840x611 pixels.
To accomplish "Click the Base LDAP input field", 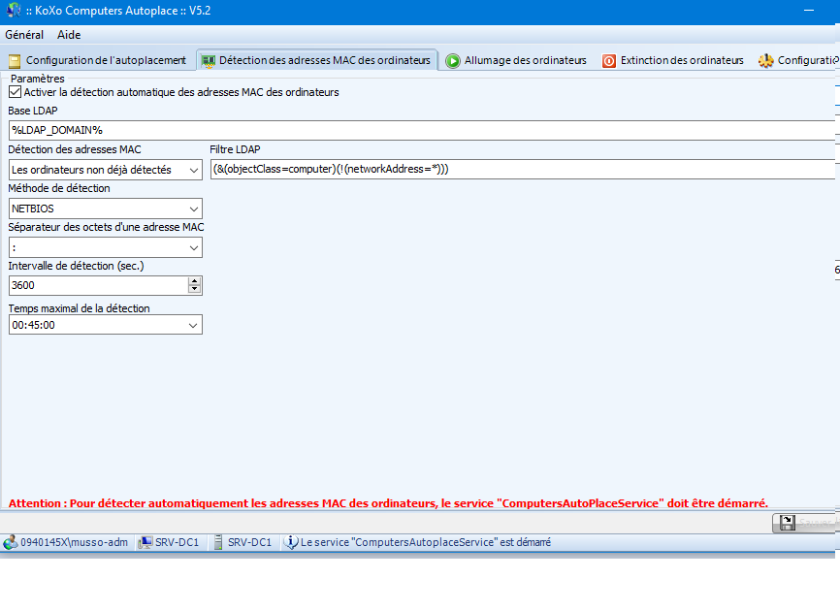I will coord(422,131).
